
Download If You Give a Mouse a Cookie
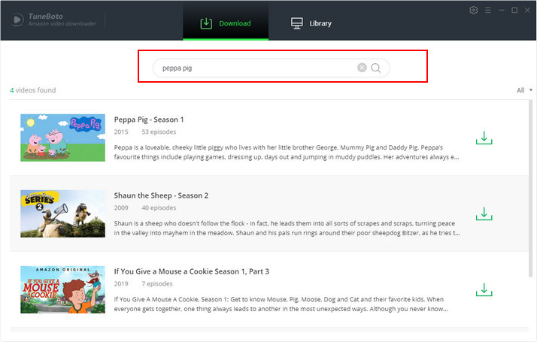(484, 289)
